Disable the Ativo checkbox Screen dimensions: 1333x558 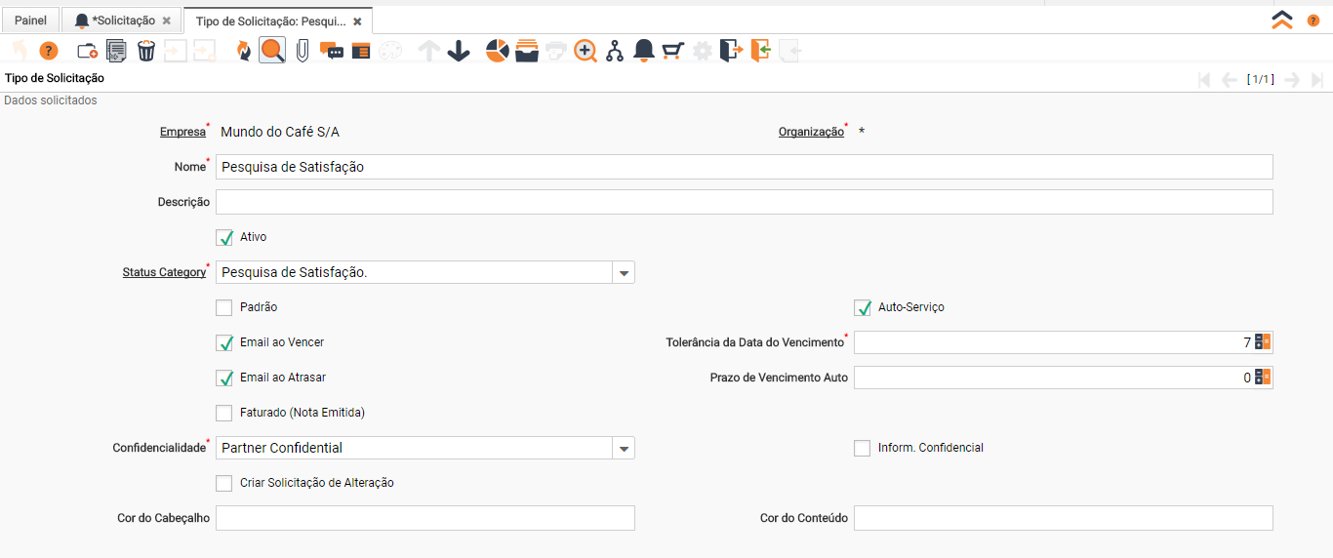[225, 237]
